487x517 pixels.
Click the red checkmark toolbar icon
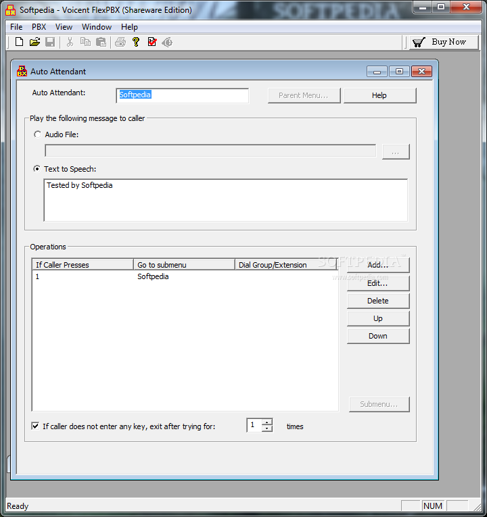coord(152,42)
